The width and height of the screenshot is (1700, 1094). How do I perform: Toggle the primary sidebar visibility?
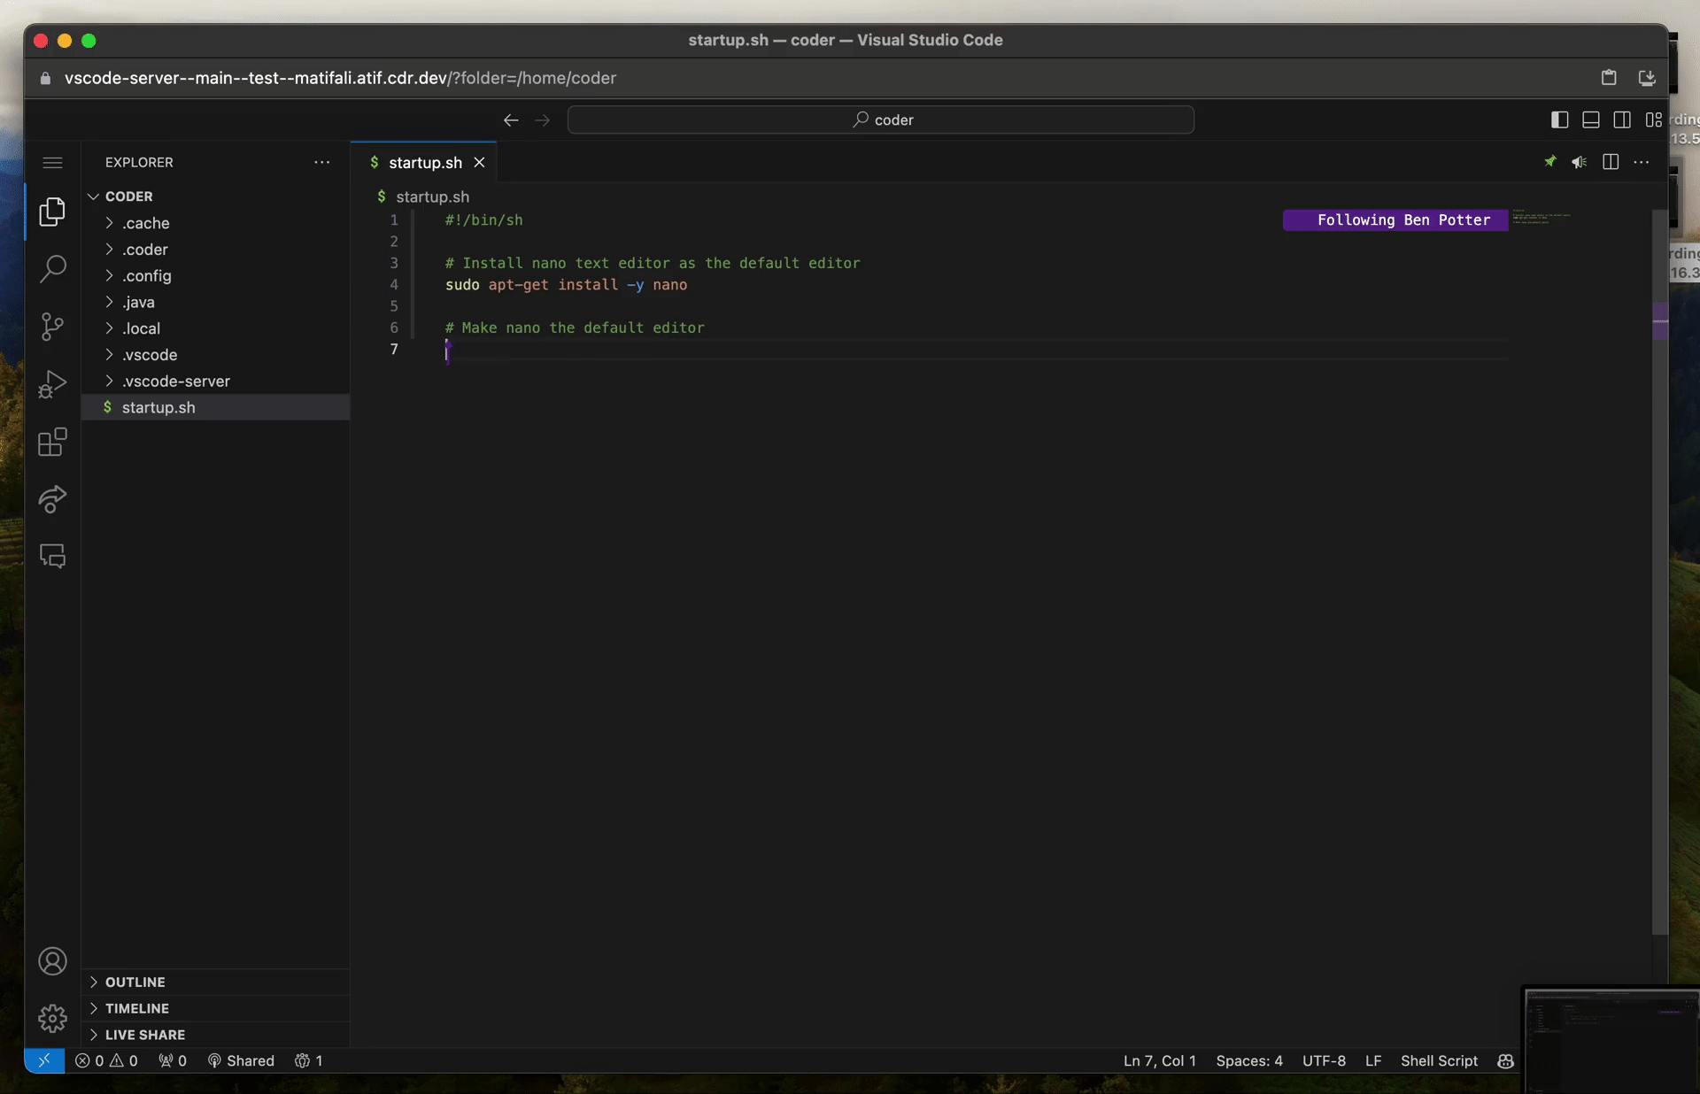[x=1559, y=119]
